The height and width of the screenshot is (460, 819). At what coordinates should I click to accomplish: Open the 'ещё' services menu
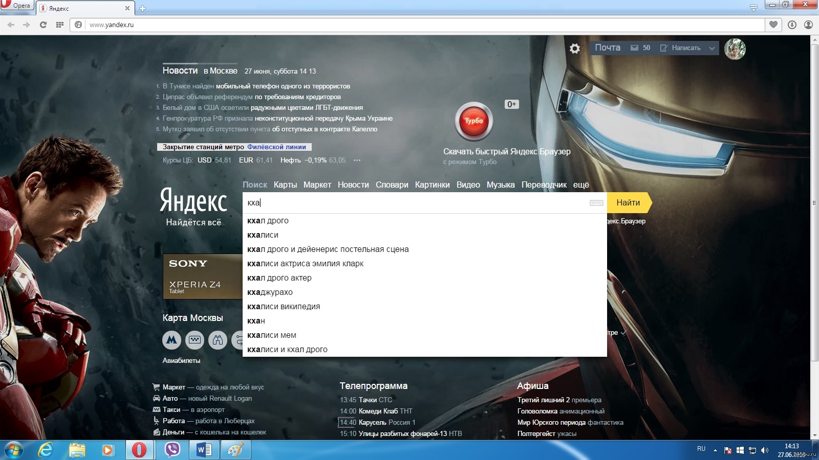click(x=581, y=185)
